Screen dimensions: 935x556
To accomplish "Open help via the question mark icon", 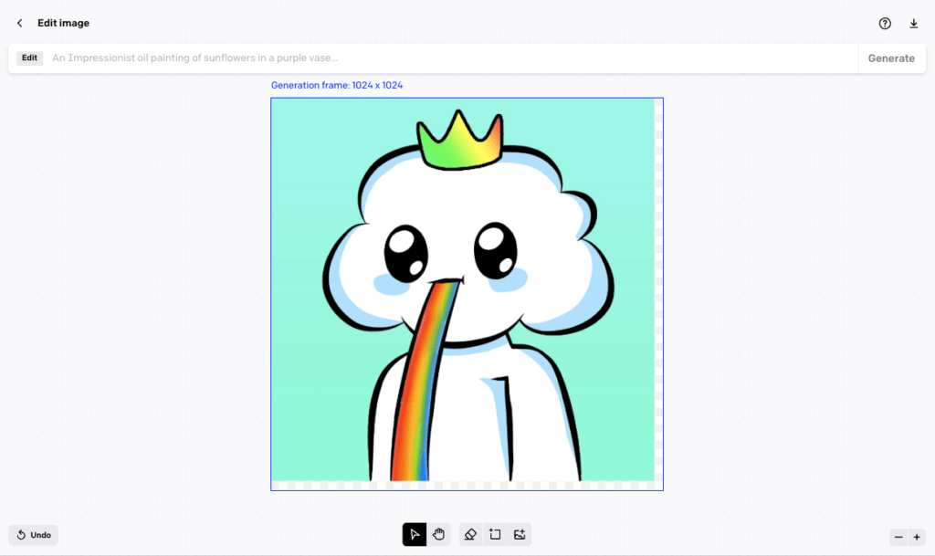I will (x=885, y=24).
